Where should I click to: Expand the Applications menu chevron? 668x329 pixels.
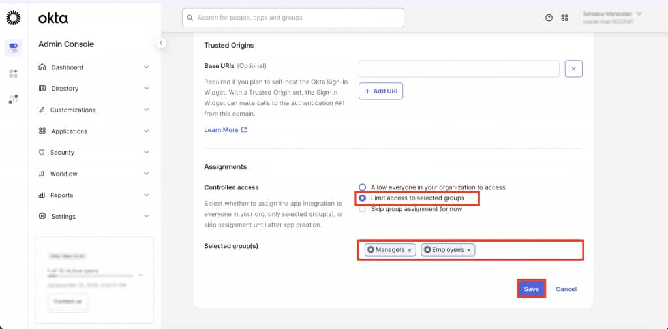coord(147,131)
